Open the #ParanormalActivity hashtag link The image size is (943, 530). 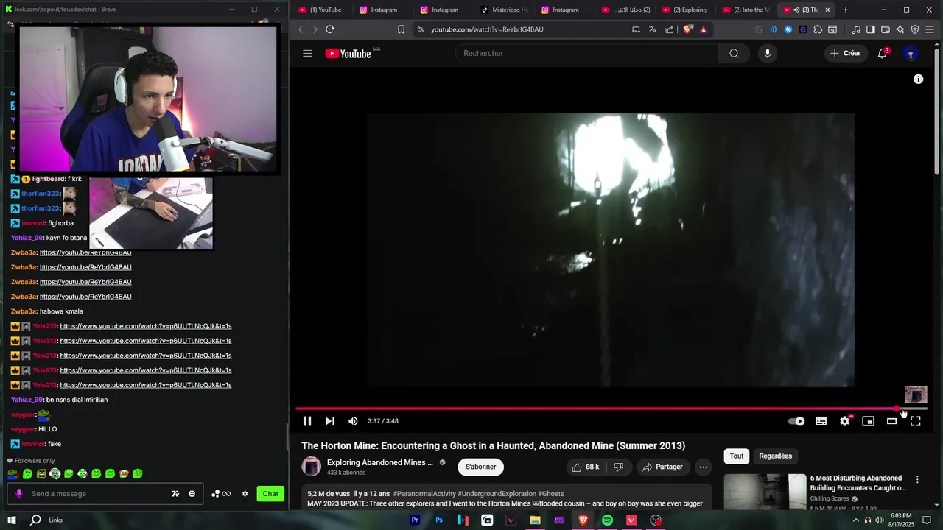[424, 494]
